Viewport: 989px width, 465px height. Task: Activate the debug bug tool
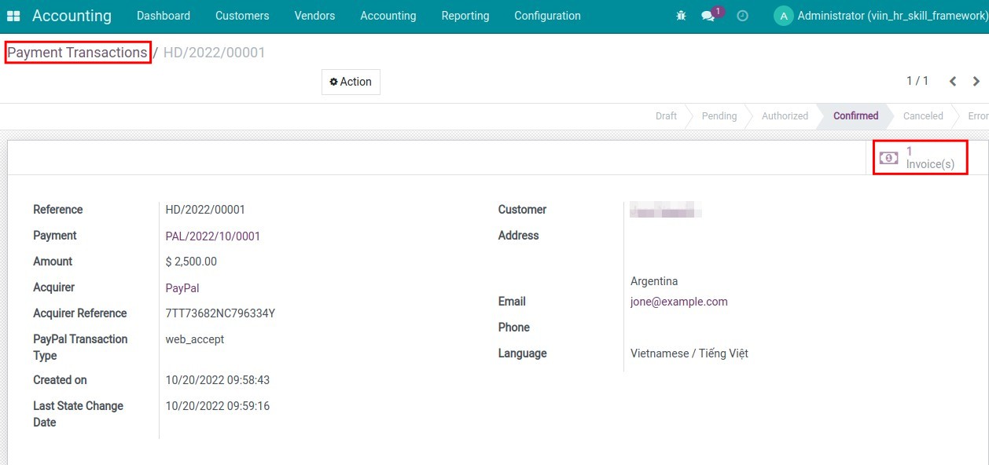(680, 15)
